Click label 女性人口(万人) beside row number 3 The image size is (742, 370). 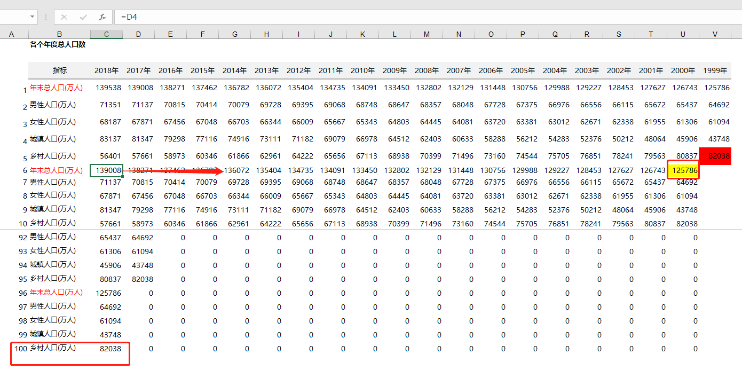(52, 122)
